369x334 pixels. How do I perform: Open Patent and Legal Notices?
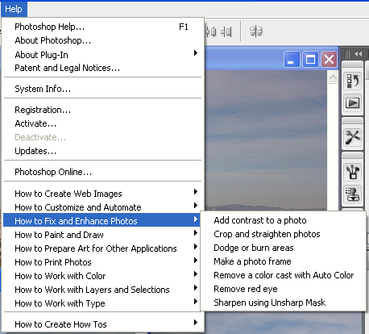[x=102, y=68]
